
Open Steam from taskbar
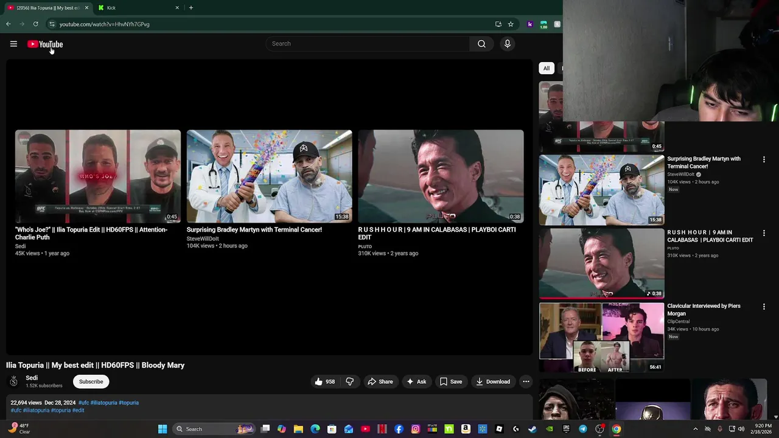[x=533, y=429]
